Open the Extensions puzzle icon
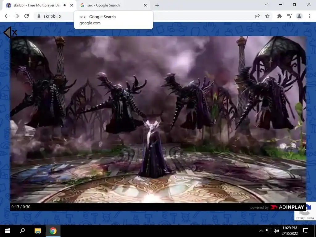 pos(279,16)
